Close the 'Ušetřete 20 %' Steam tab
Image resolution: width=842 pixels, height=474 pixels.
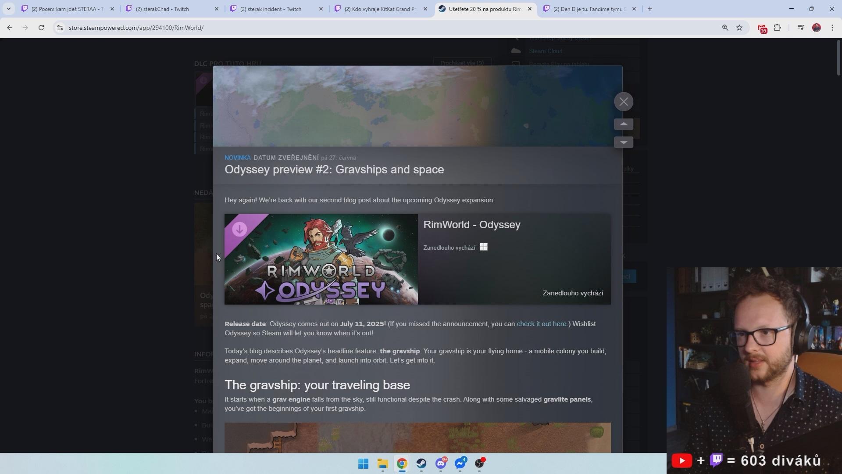(x=529, y=9)
